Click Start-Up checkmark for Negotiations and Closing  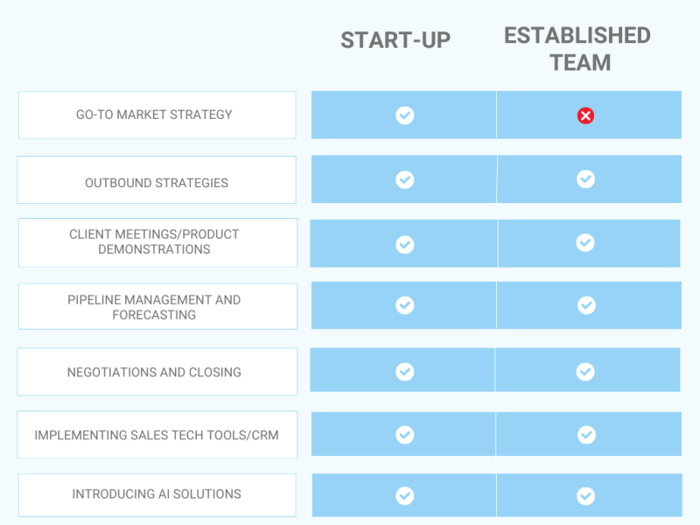pyautogui.click(x=404, y=372)
